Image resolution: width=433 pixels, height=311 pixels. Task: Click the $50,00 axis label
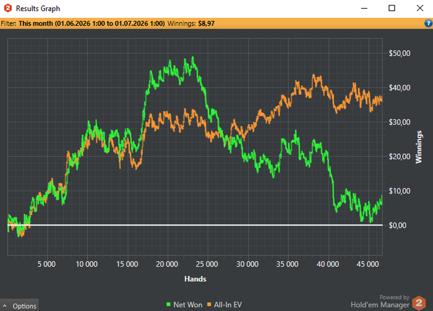(400, 53)
